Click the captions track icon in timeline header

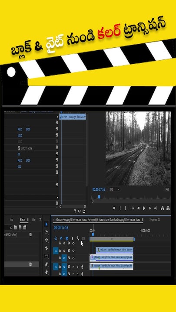[83, 238]
